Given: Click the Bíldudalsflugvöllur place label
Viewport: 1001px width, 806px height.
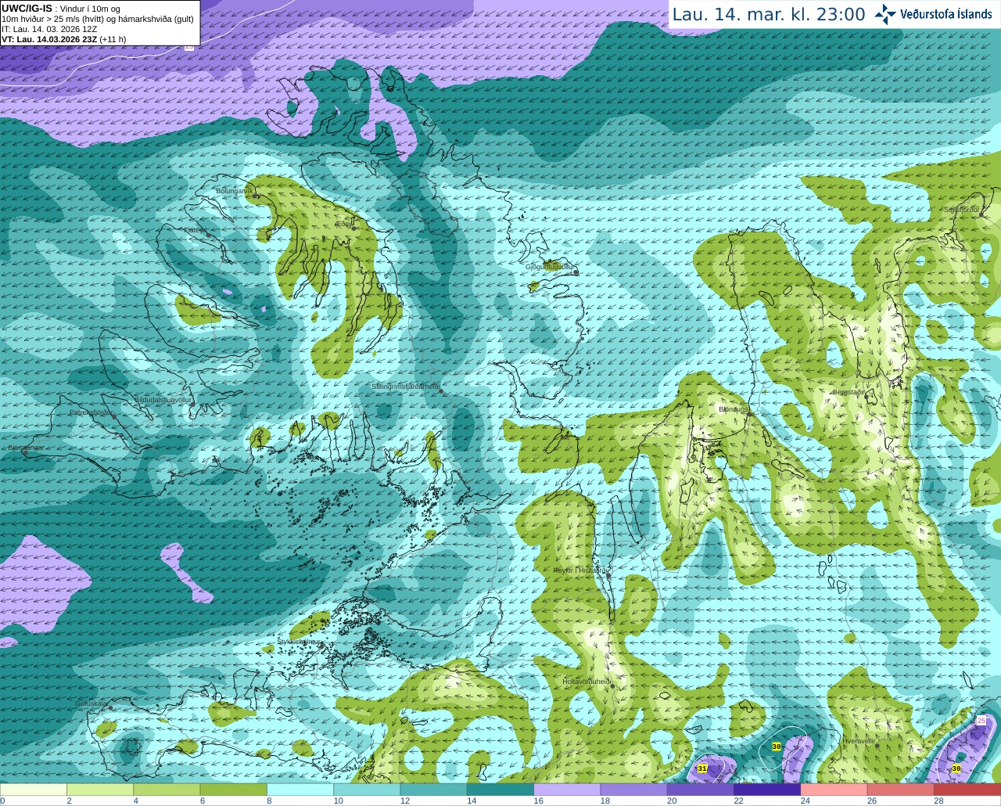Looking at the screenshot, I should click(163, 399).
